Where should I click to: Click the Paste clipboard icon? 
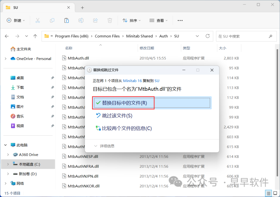click(66, 20)
